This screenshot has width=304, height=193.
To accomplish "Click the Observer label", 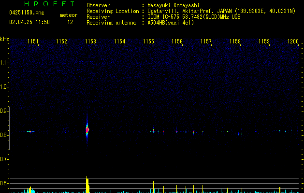I will [98, 5].
